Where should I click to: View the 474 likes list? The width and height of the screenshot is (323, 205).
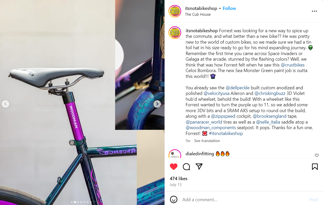[179, 179]
